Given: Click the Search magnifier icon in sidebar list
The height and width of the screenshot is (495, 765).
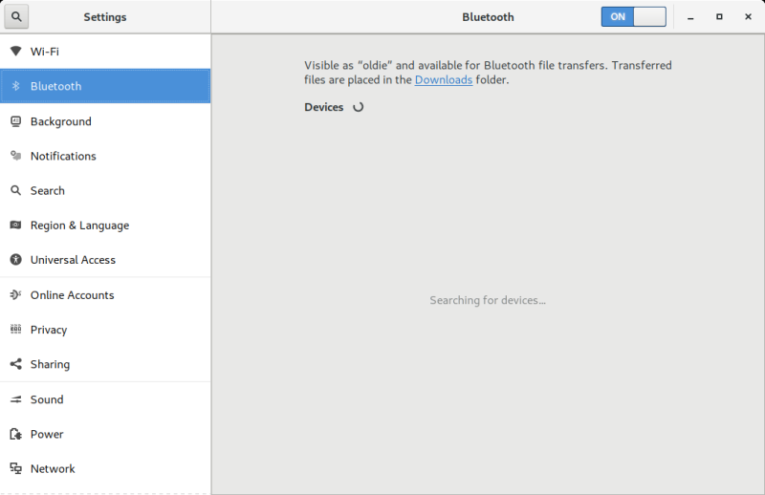Looking at the screenshot, I should pos(15,191).
